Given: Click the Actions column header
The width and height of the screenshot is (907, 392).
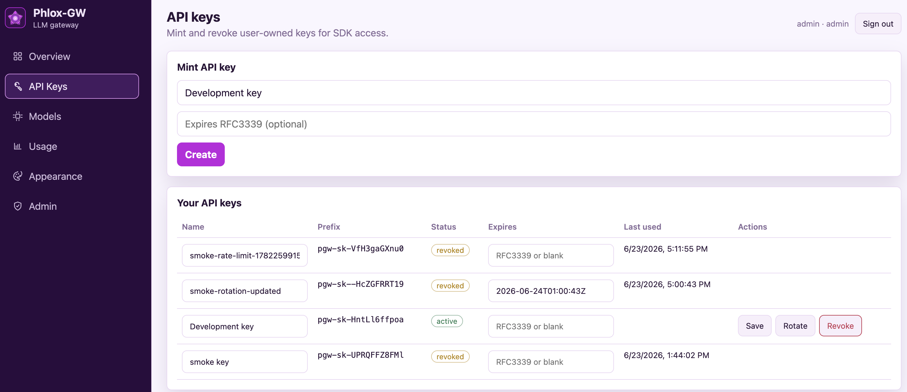Looking at the screenshot, I should click(752, 227).
